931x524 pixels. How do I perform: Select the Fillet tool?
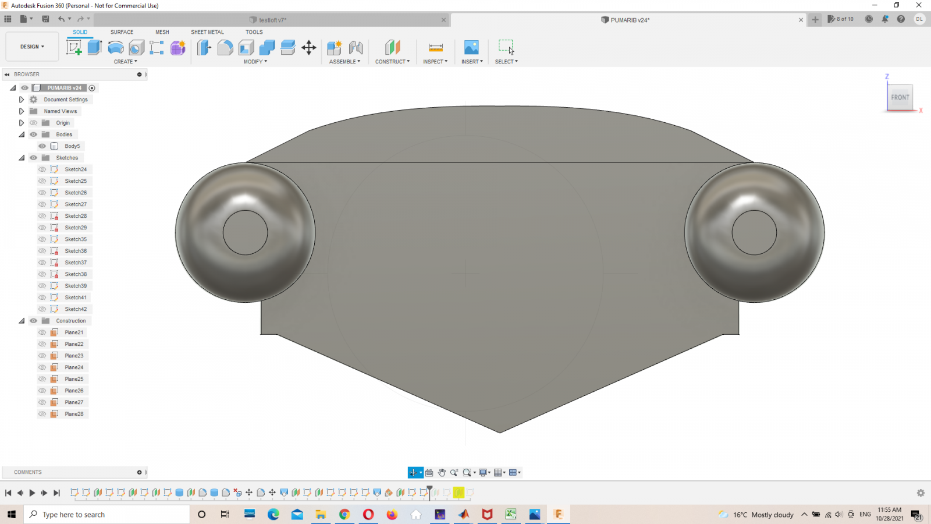(225, 47)
